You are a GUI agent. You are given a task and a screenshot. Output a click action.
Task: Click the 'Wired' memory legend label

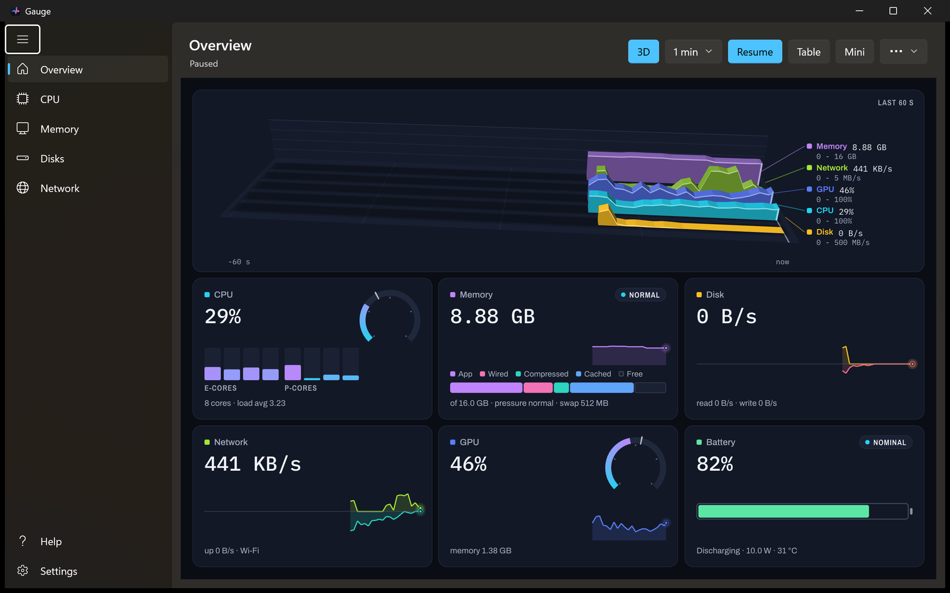point(498,374)
